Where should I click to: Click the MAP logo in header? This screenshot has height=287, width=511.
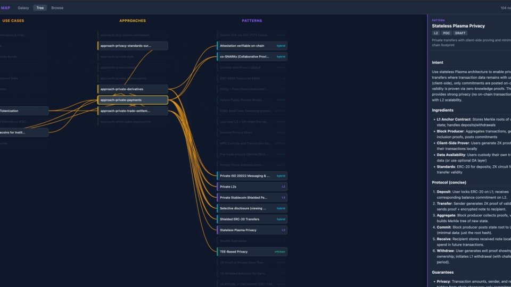5,8
